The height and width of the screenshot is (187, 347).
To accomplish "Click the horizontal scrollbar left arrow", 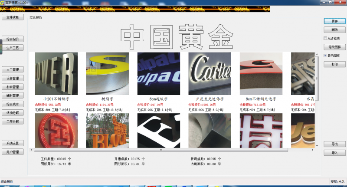I will 31,150.
